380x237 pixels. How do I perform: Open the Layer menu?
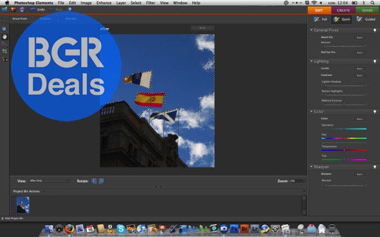pyautogui.click(x=121, y=3)
